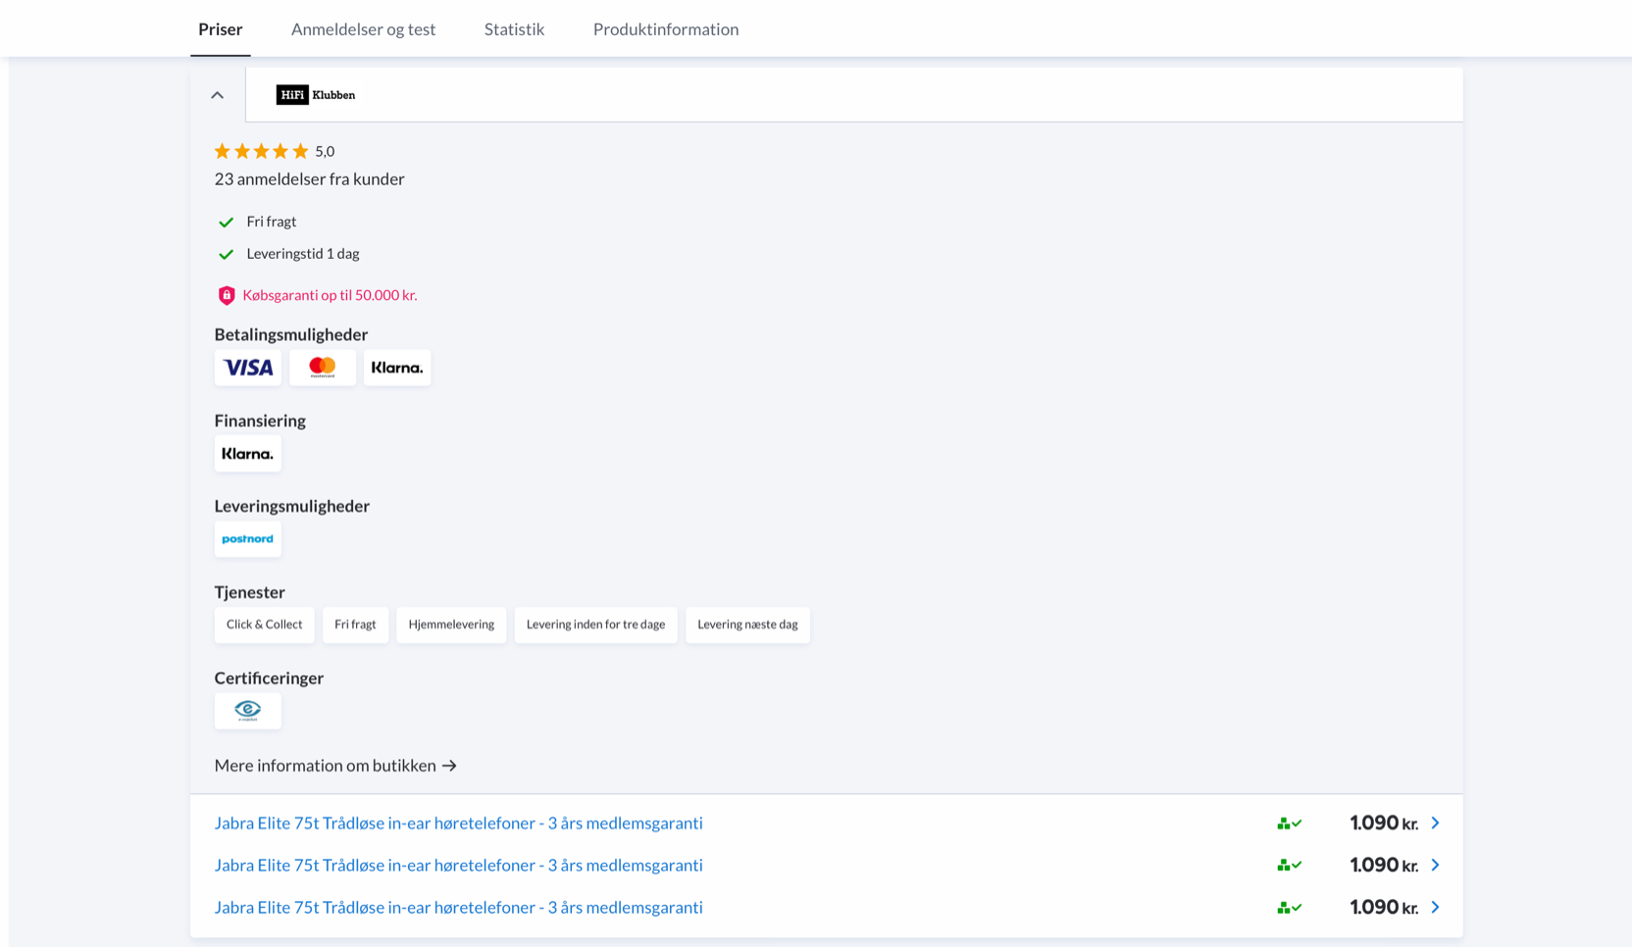Select Klarna under Betalingsmuligheder
1632x947 pixels.
click(x=397, y=368)
